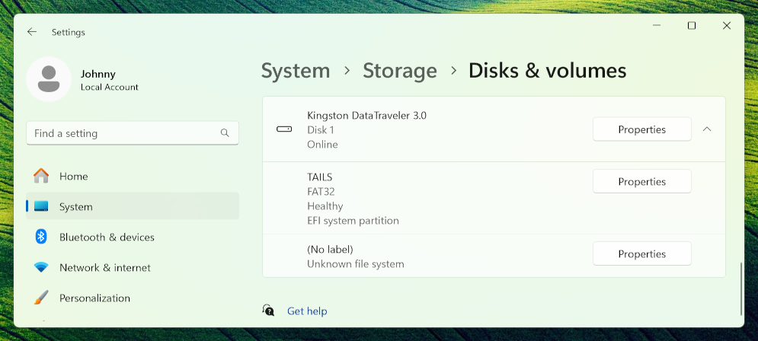The image size is (758, 341).
Task: Open the Get help link
Action: pos(307,311)
